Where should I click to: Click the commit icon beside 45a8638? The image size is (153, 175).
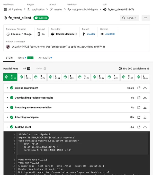tap(102, 34)
